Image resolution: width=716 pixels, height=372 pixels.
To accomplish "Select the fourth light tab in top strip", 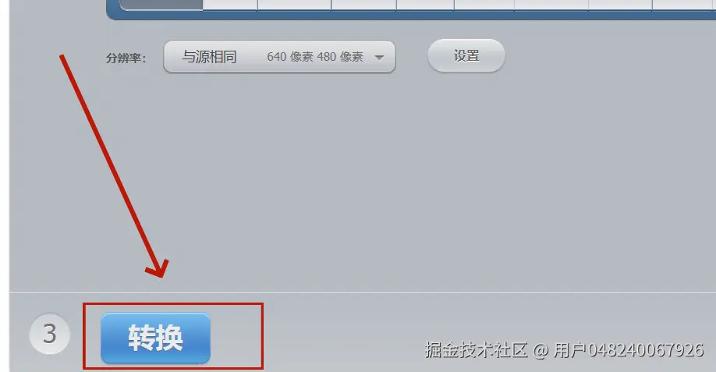I will coord(425,5).
